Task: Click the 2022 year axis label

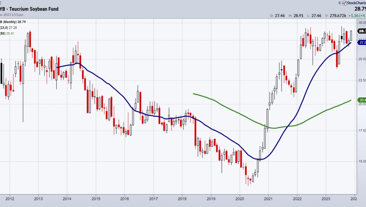Action: (297, 199)
